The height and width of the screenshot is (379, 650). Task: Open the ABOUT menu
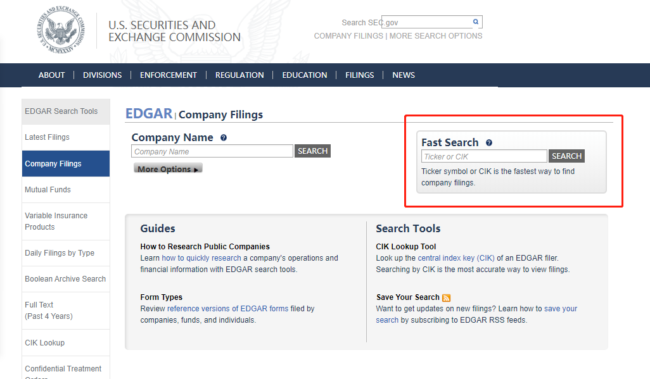coord(52,75)
